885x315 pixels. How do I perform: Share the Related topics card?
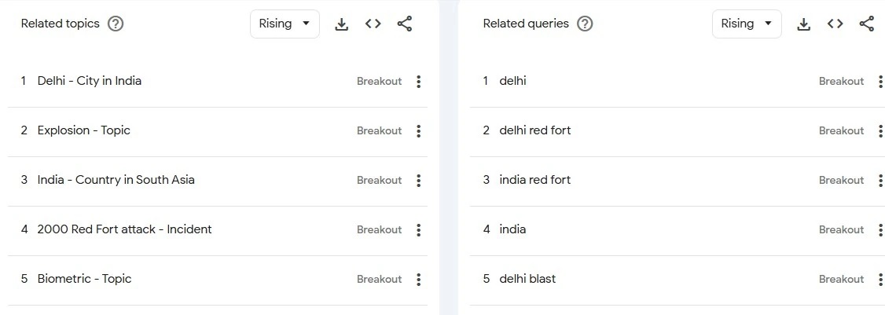pos(405,24)
